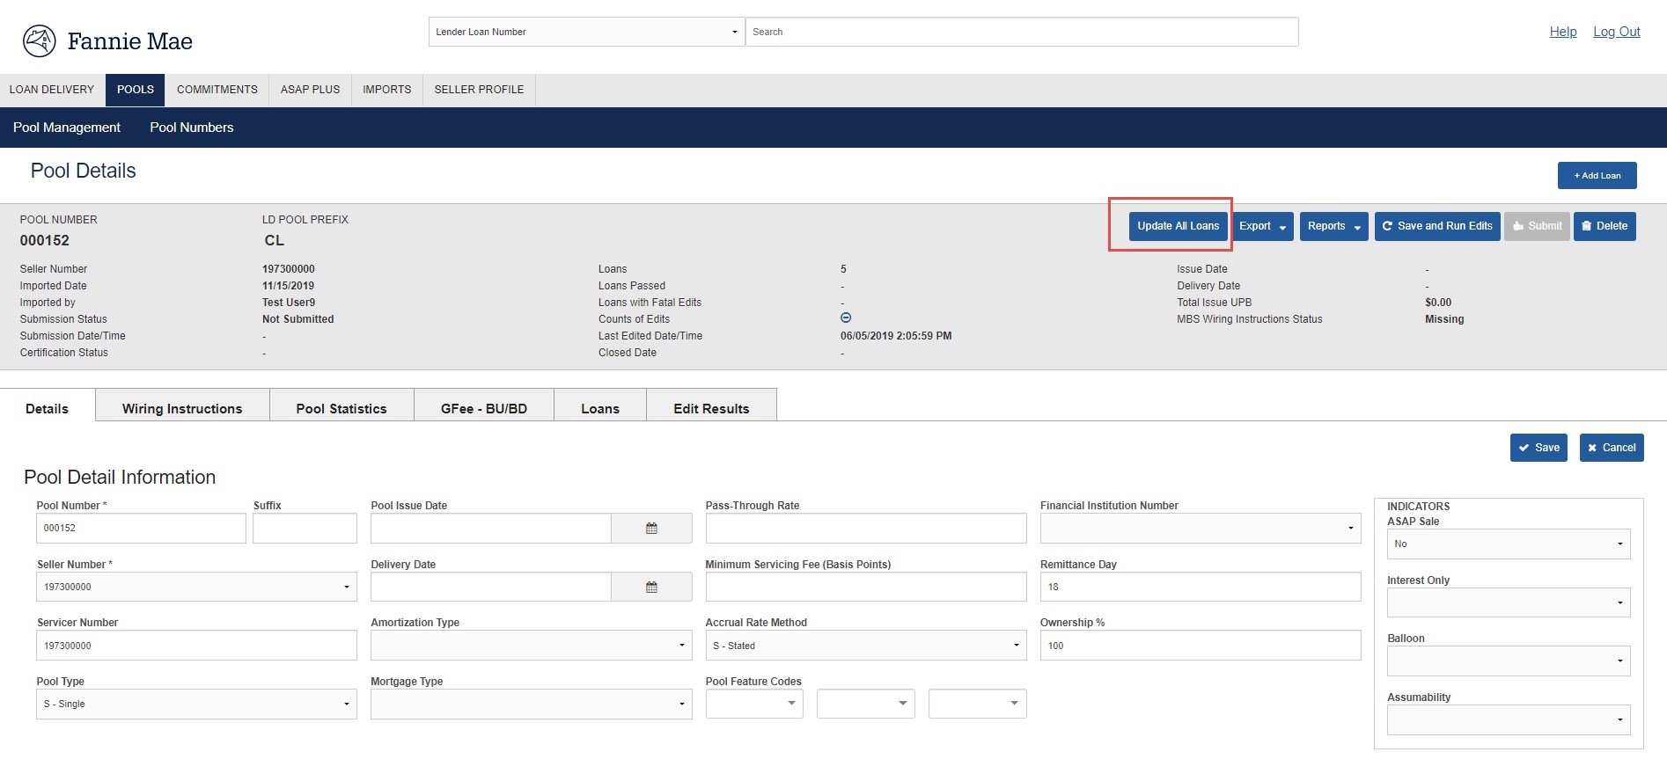1667x774 pixels.
Task: Go to Pool Management
Action: [67, 128]
